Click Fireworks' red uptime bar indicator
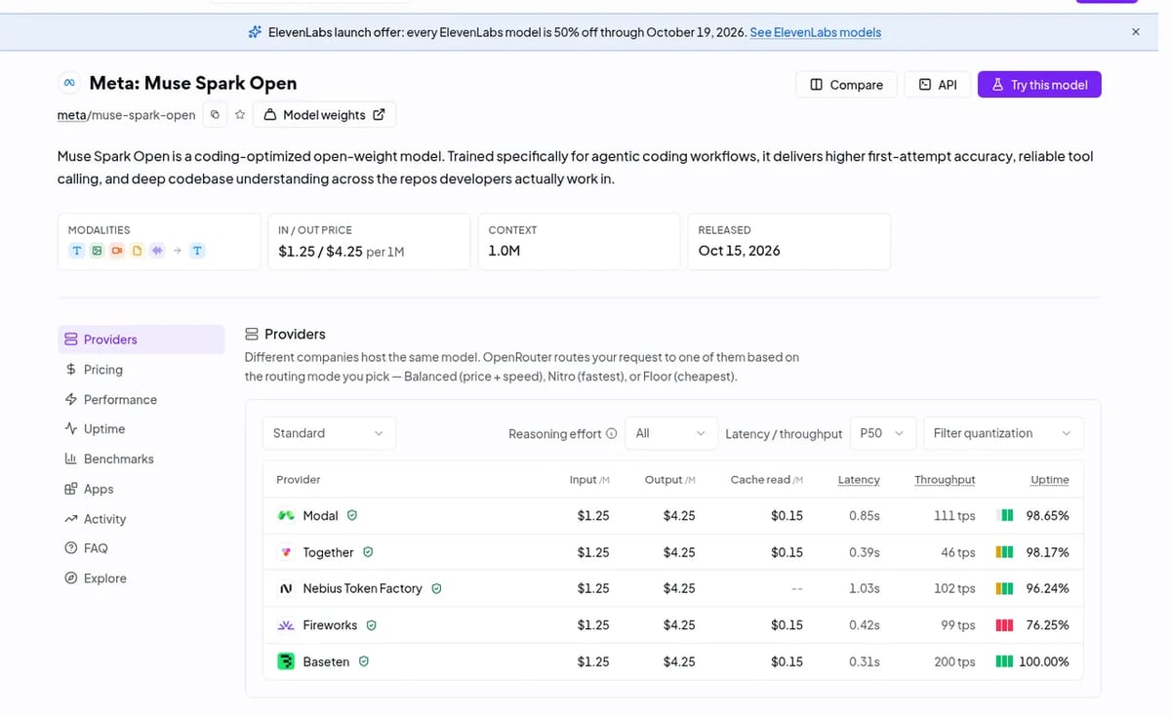 point(1005,625)
